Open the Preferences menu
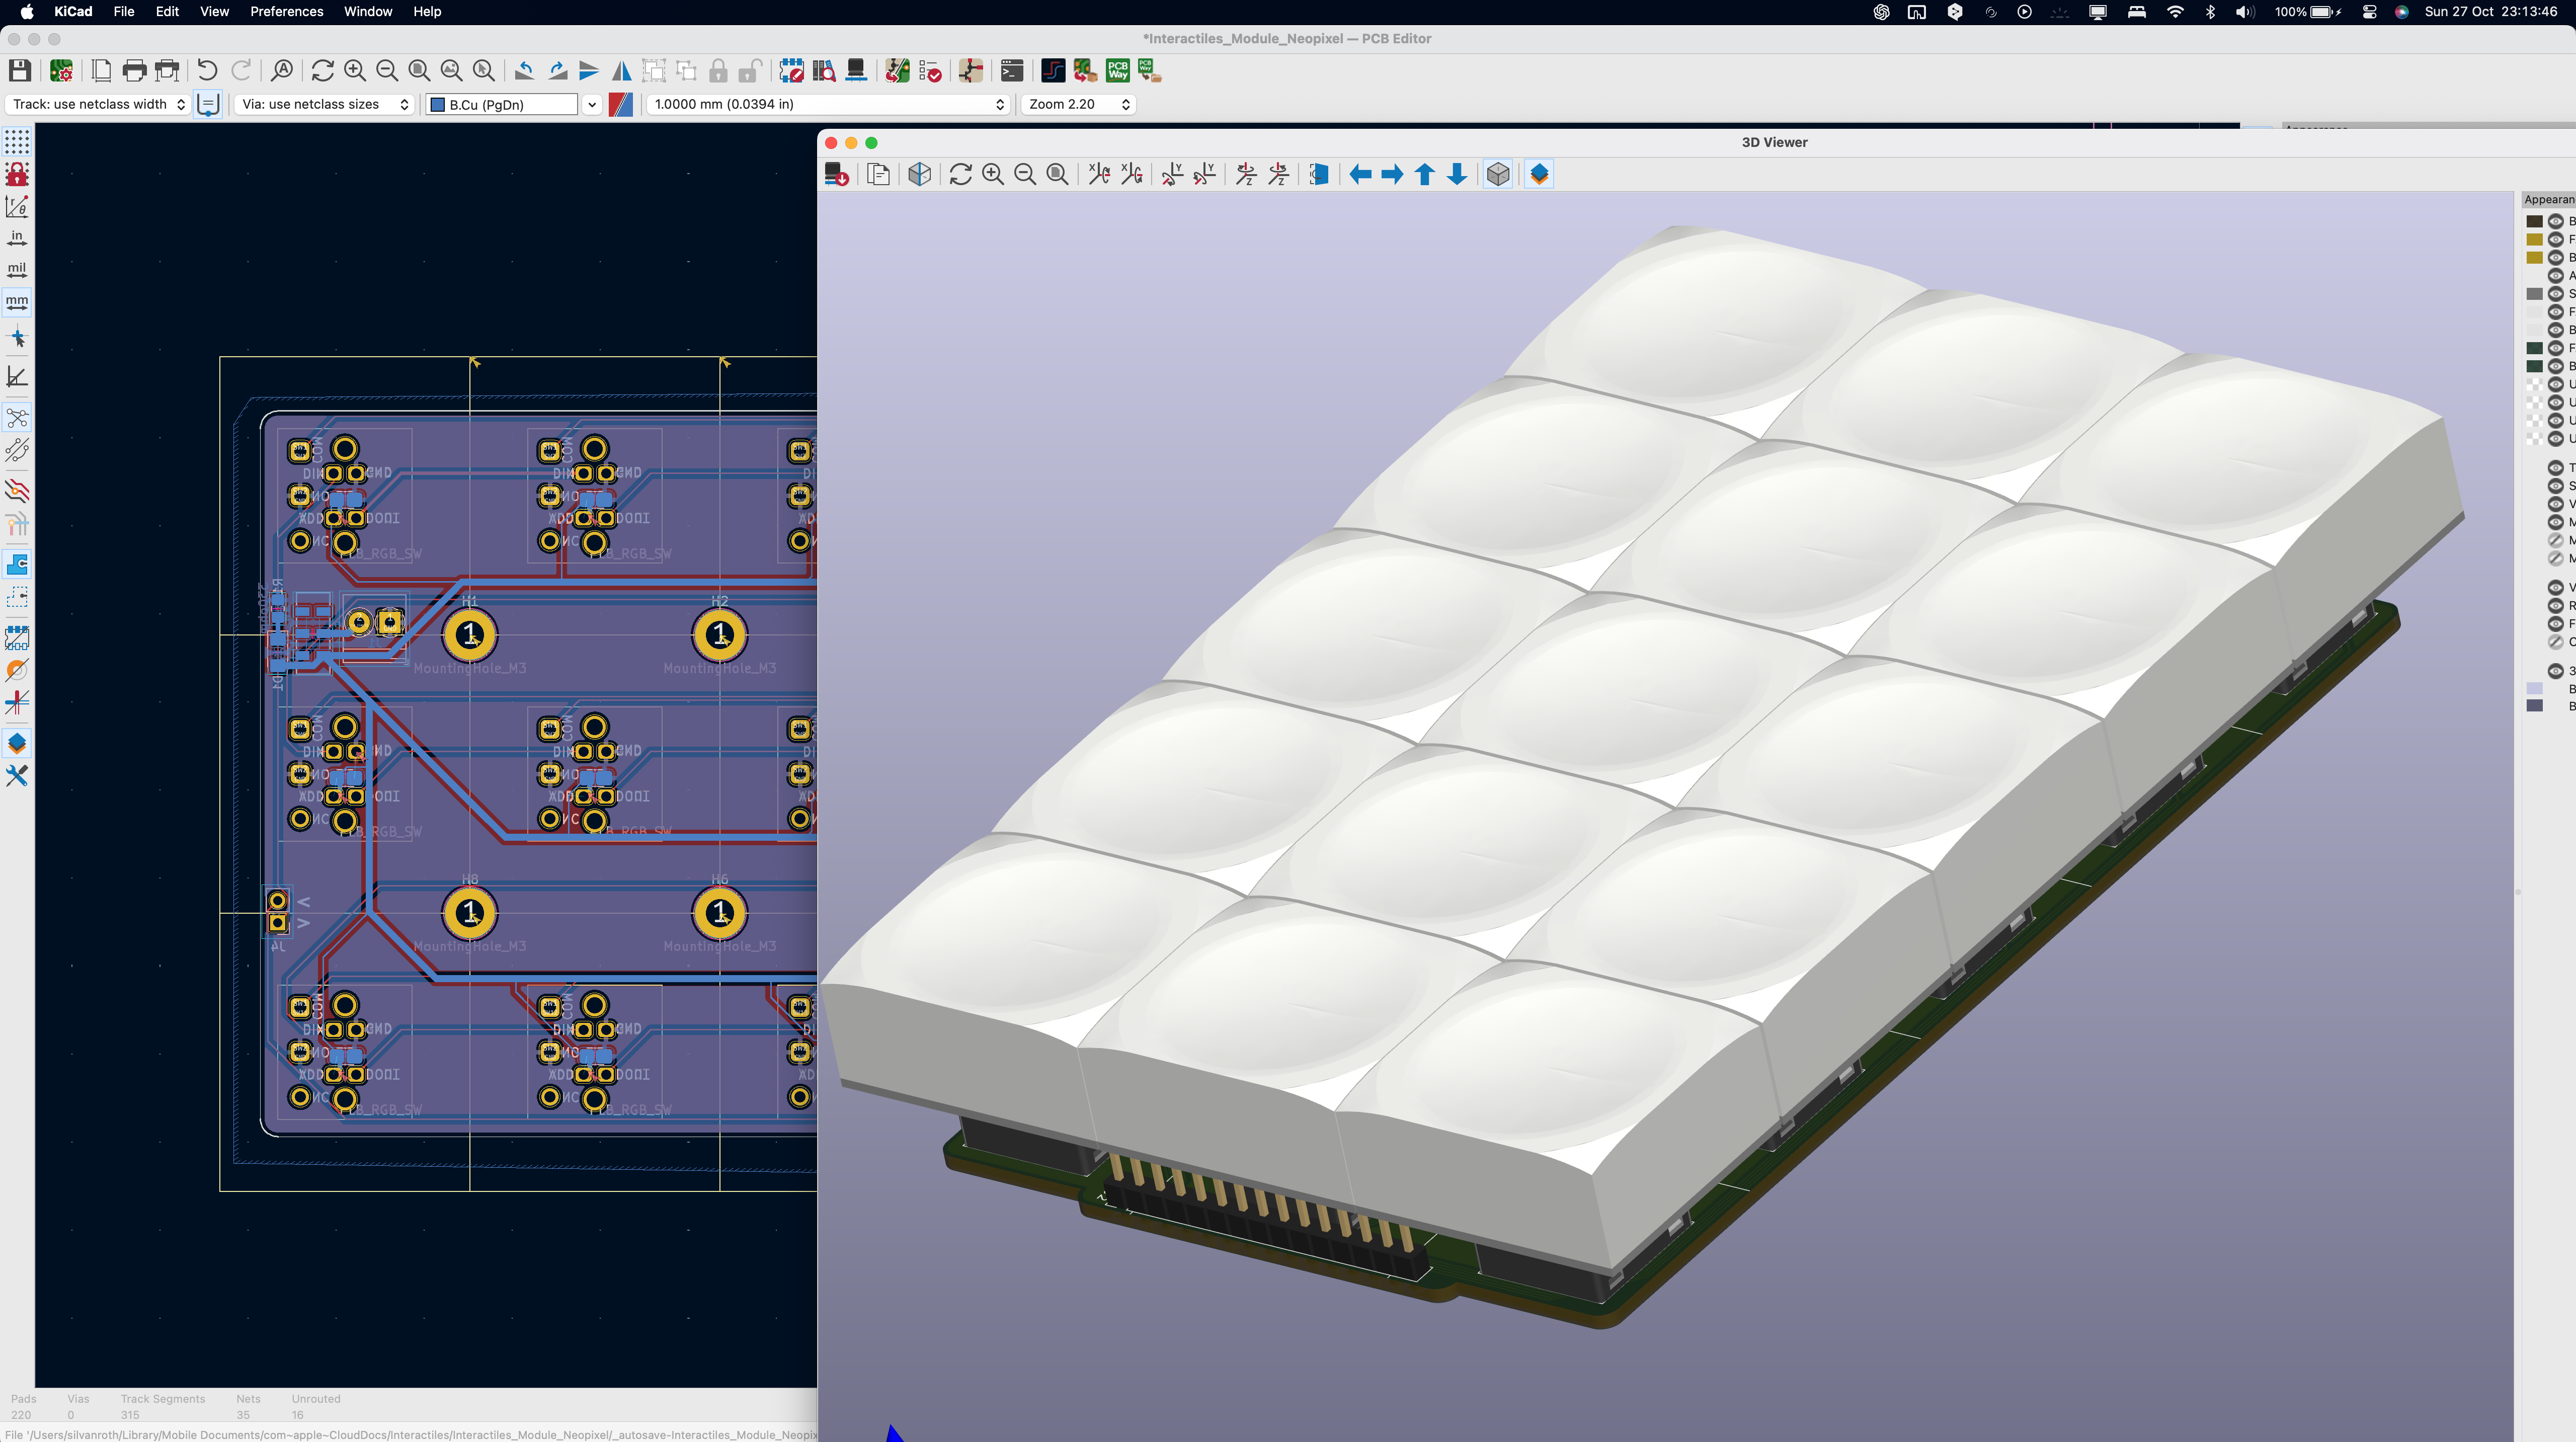This screenshot has height=1442, width=2576. pos(286,11)
